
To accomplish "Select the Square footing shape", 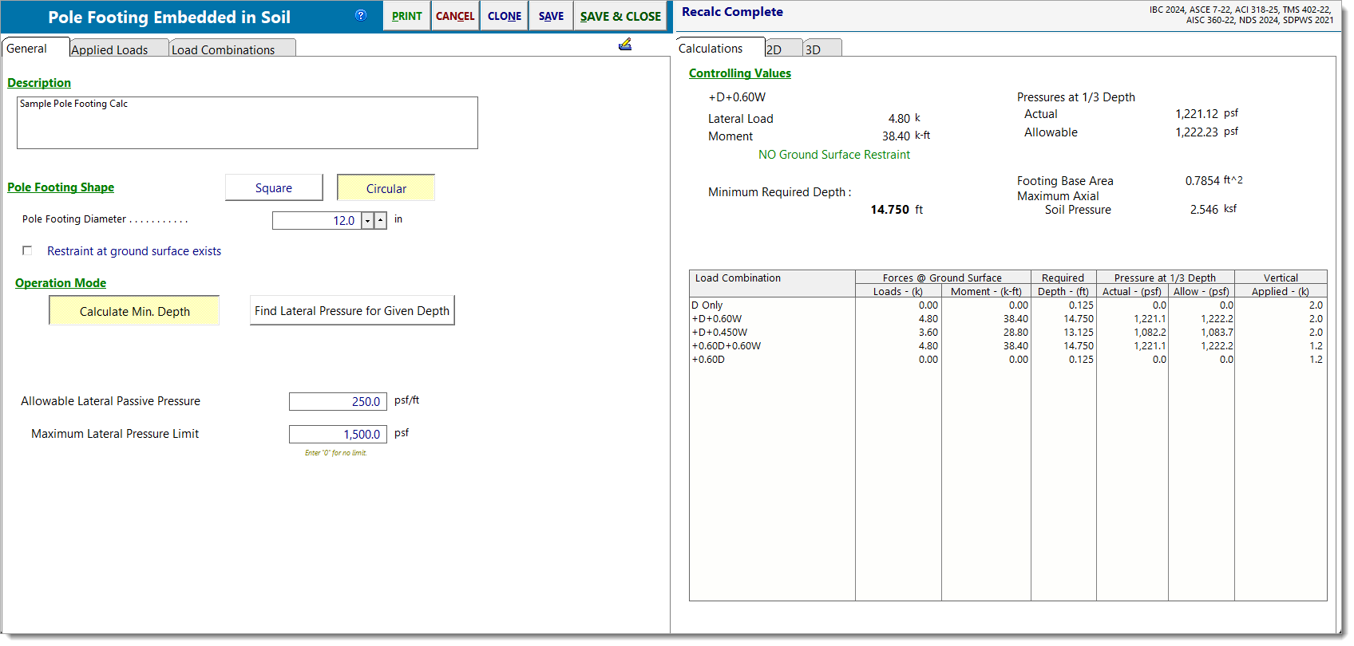I will click(274, 188).
